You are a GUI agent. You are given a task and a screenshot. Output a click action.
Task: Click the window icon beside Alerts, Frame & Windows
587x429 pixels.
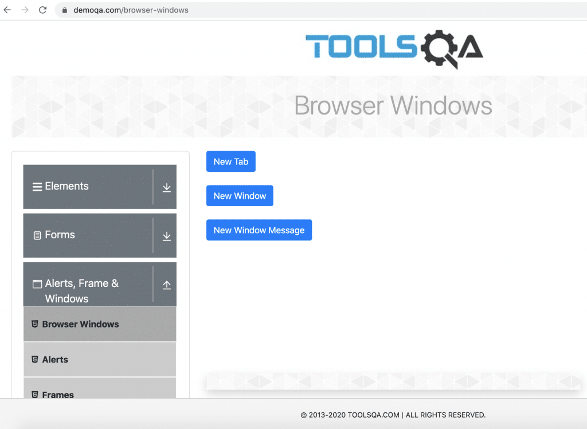point(37,283)
